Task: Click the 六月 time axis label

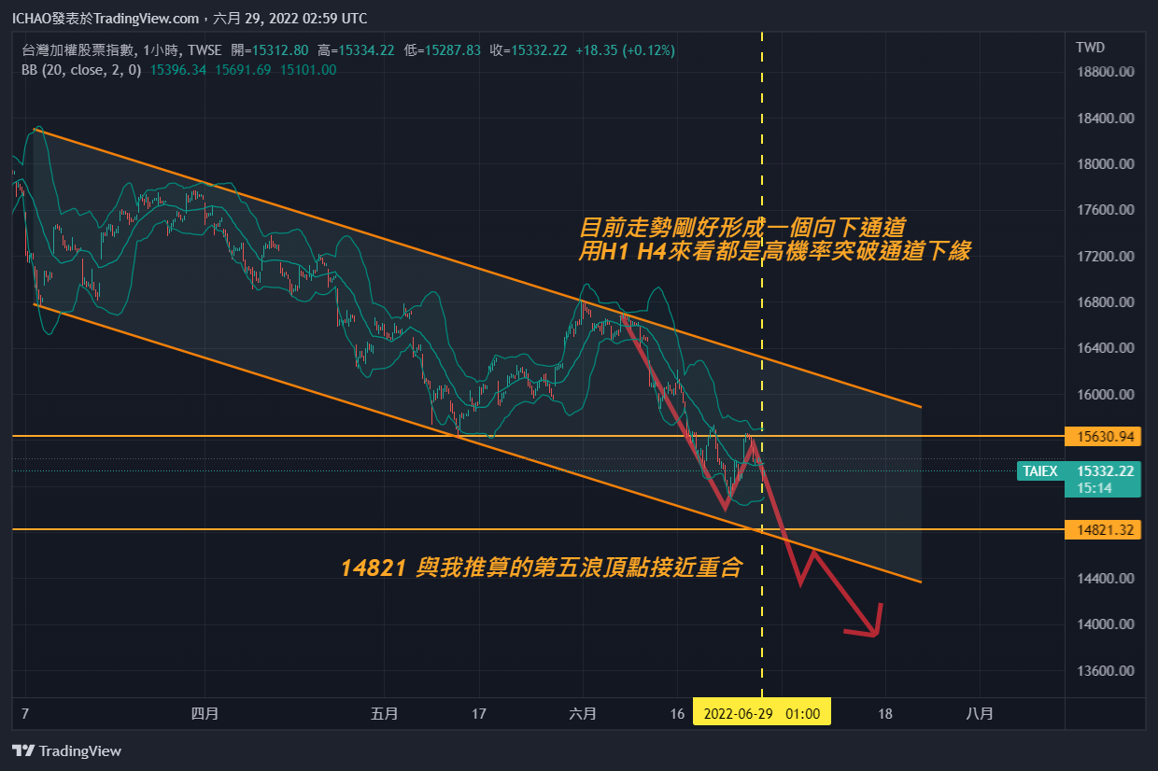Action: click(583, 714)
